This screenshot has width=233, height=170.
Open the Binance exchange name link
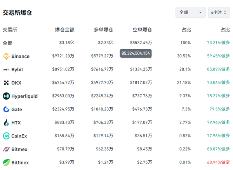point(20,56)
